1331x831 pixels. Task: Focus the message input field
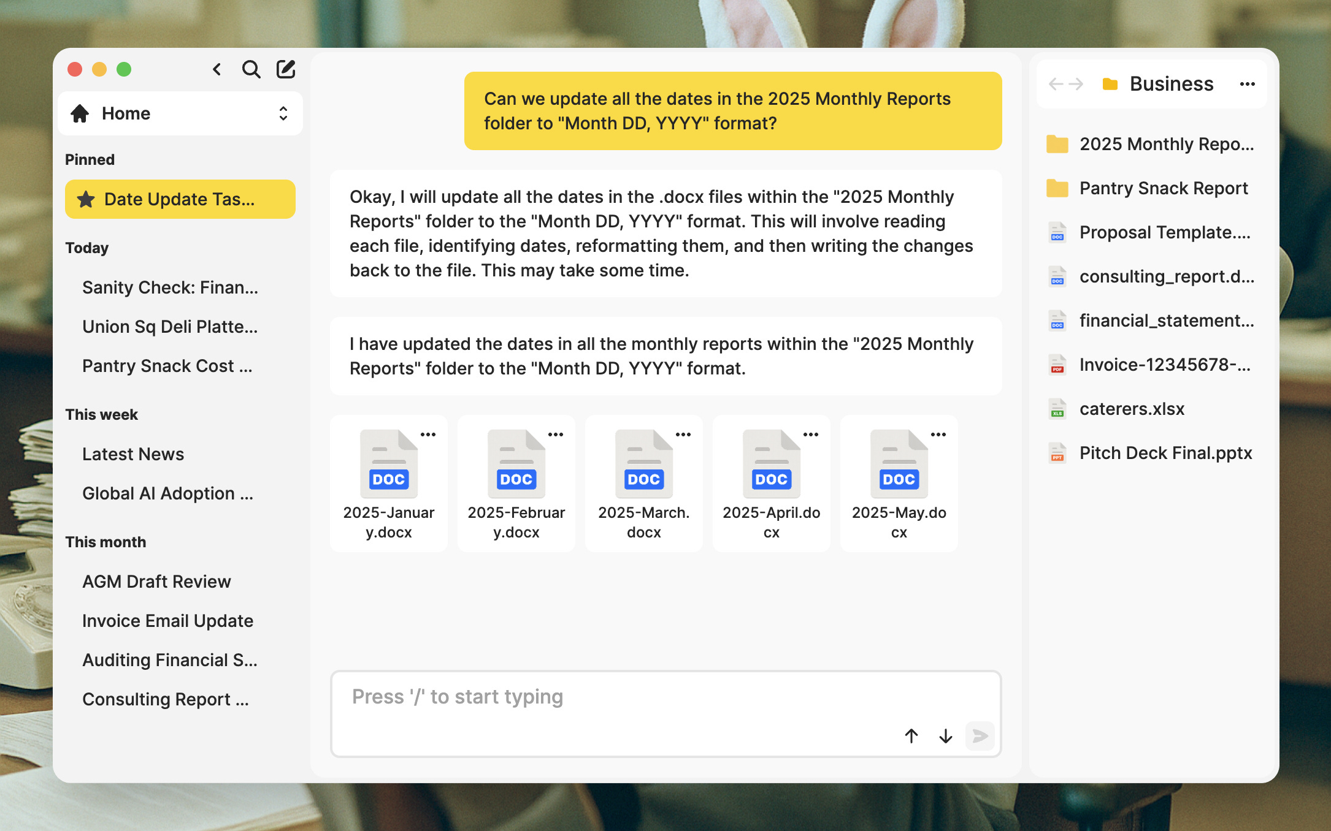613,697
